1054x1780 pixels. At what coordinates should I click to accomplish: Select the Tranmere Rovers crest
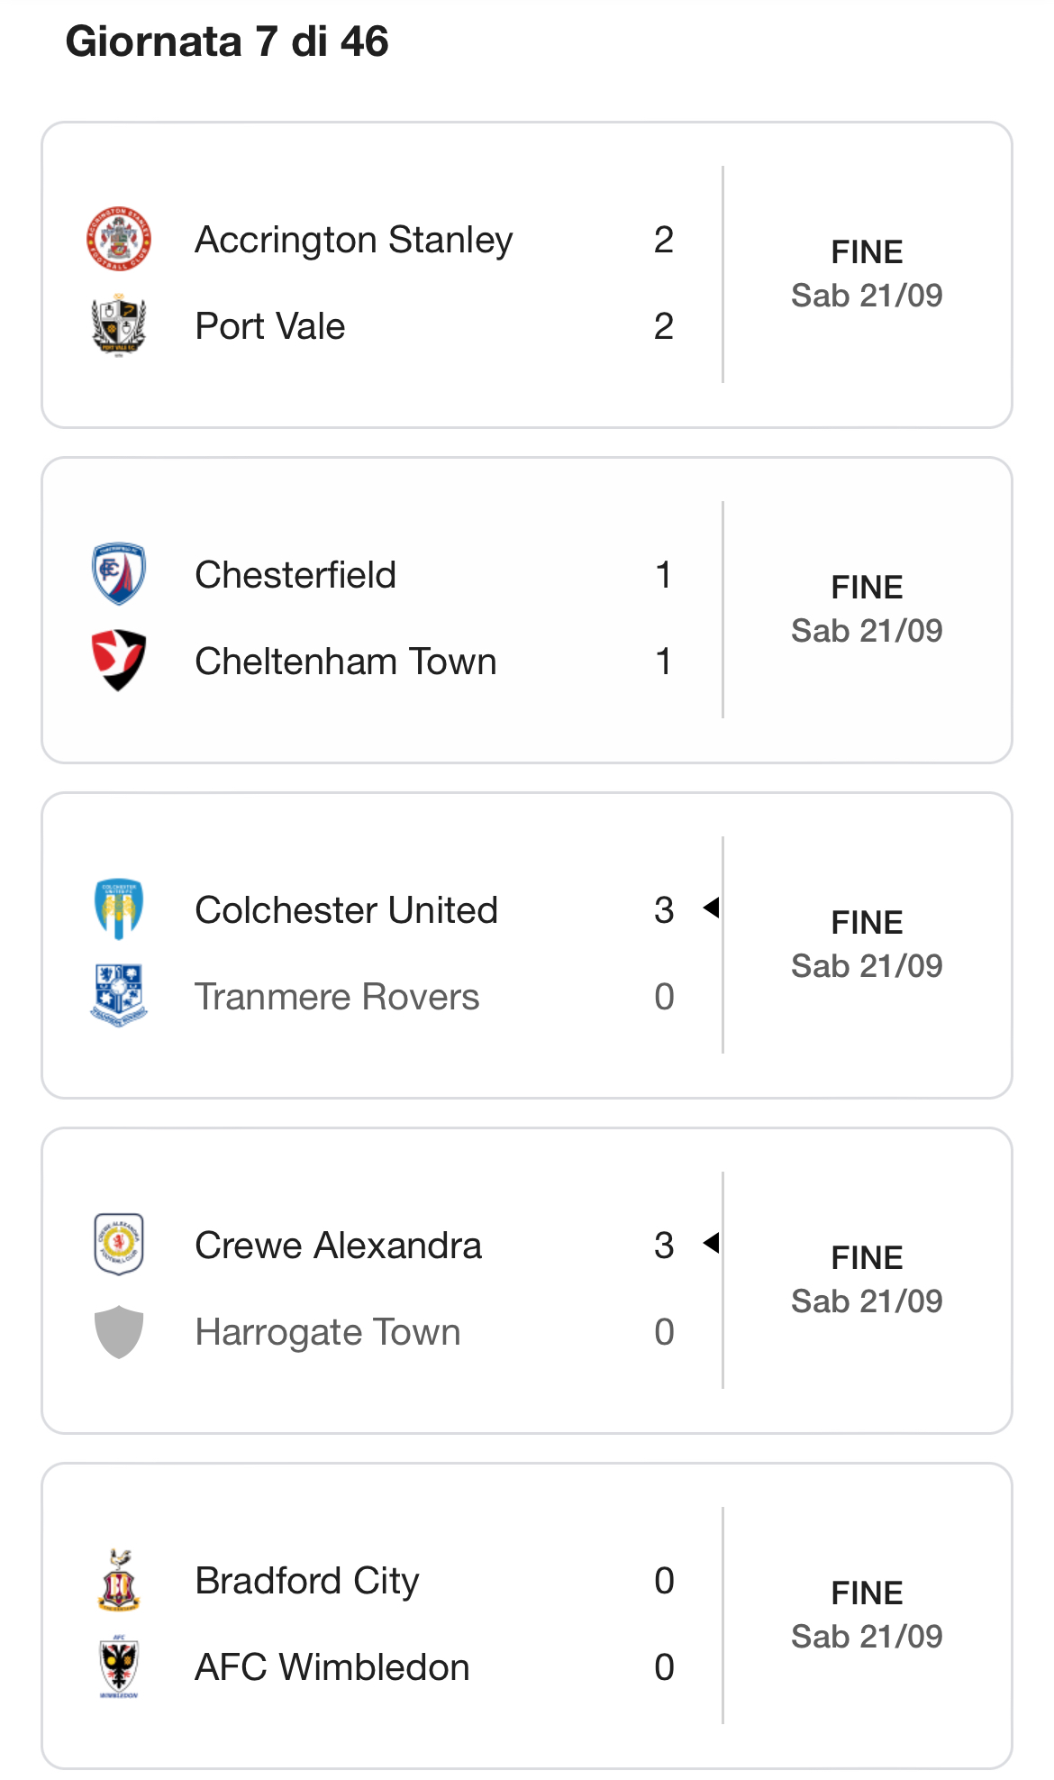pyautogui.click(x=119, y=996)
